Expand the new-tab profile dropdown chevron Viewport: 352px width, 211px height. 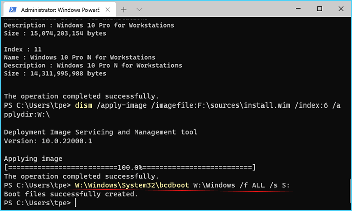coord(139,10)
